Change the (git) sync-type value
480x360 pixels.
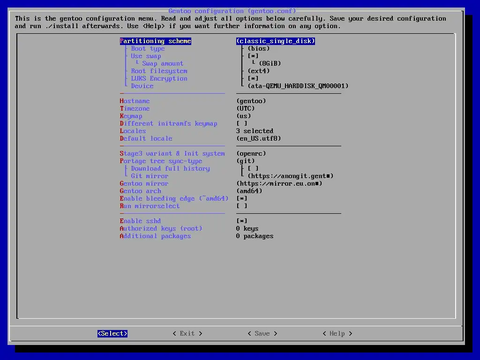click(246, 161)
